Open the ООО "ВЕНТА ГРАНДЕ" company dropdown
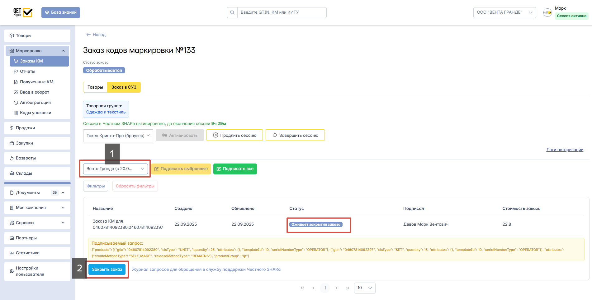The height and width of the screenshot is (300, 592). (504, 12)
